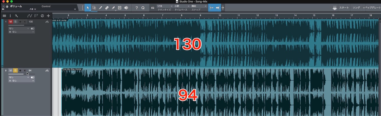Toggle stereo mode on track 2
The width and height of the screenshot is (381, 116).
(x=32, y=77)
